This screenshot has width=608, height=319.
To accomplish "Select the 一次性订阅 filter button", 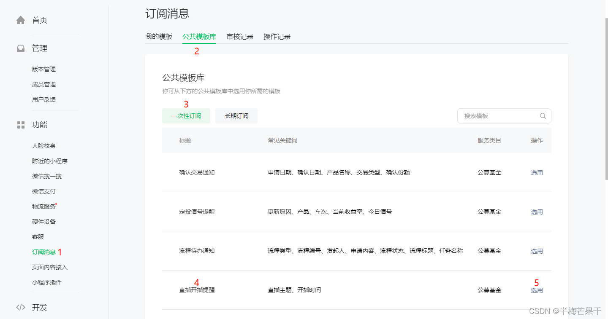I will 186,116.
